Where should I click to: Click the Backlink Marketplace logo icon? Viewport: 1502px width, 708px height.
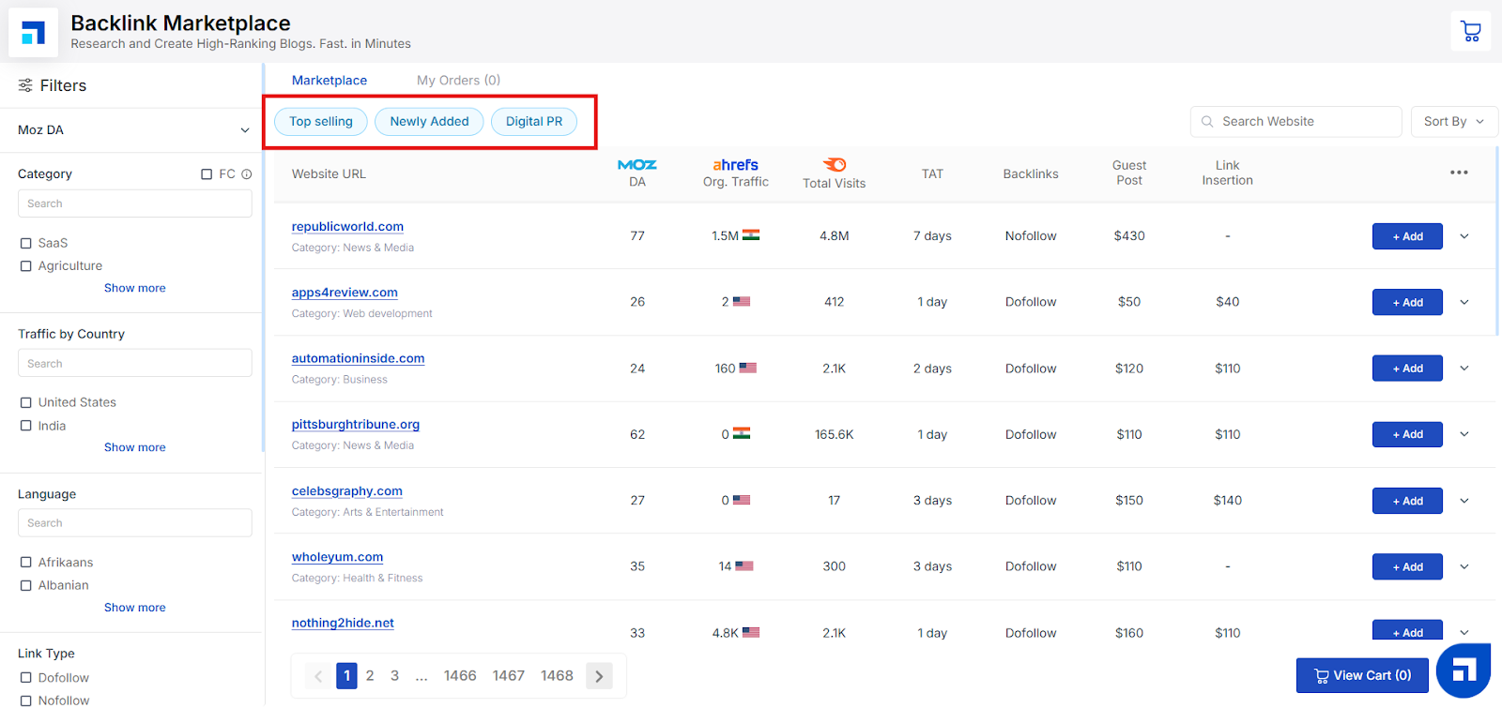click(33, 33)
